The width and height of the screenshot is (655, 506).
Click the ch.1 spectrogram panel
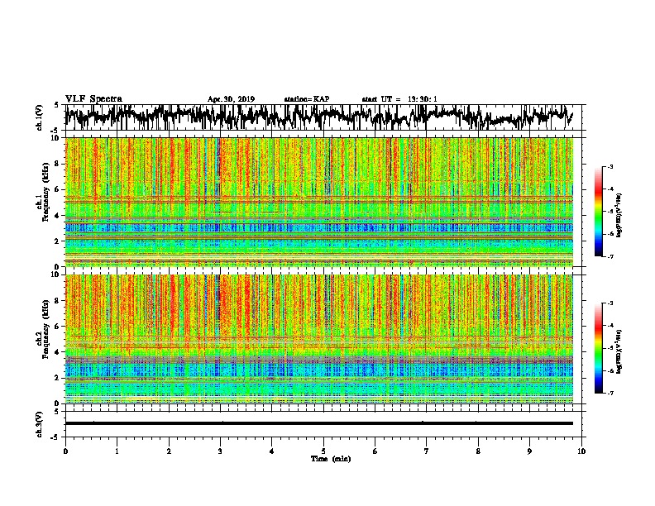[x=319, y=202]
